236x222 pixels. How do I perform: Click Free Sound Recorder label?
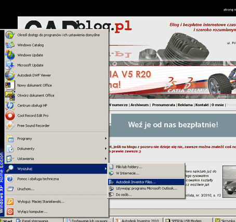[x=33, y=126]
